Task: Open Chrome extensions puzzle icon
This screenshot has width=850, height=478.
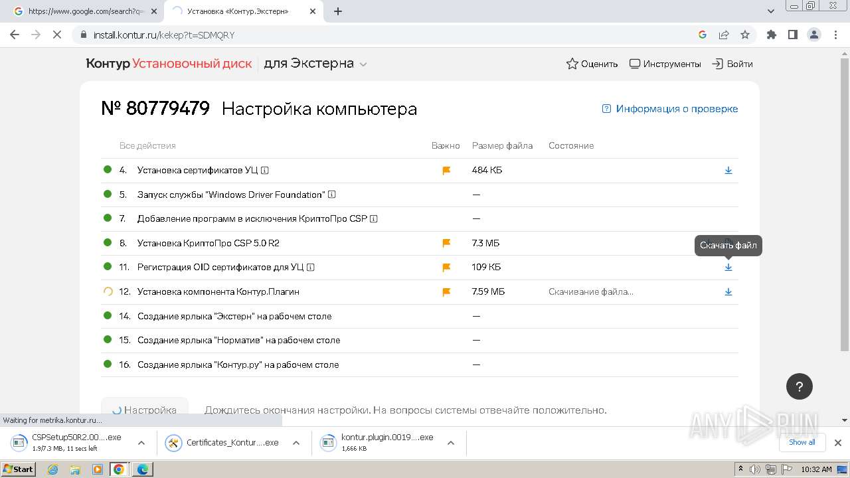Action: click(x=771, y=35)
